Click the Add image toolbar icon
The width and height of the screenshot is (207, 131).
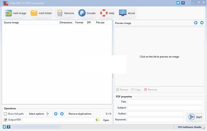coord(9,13)
